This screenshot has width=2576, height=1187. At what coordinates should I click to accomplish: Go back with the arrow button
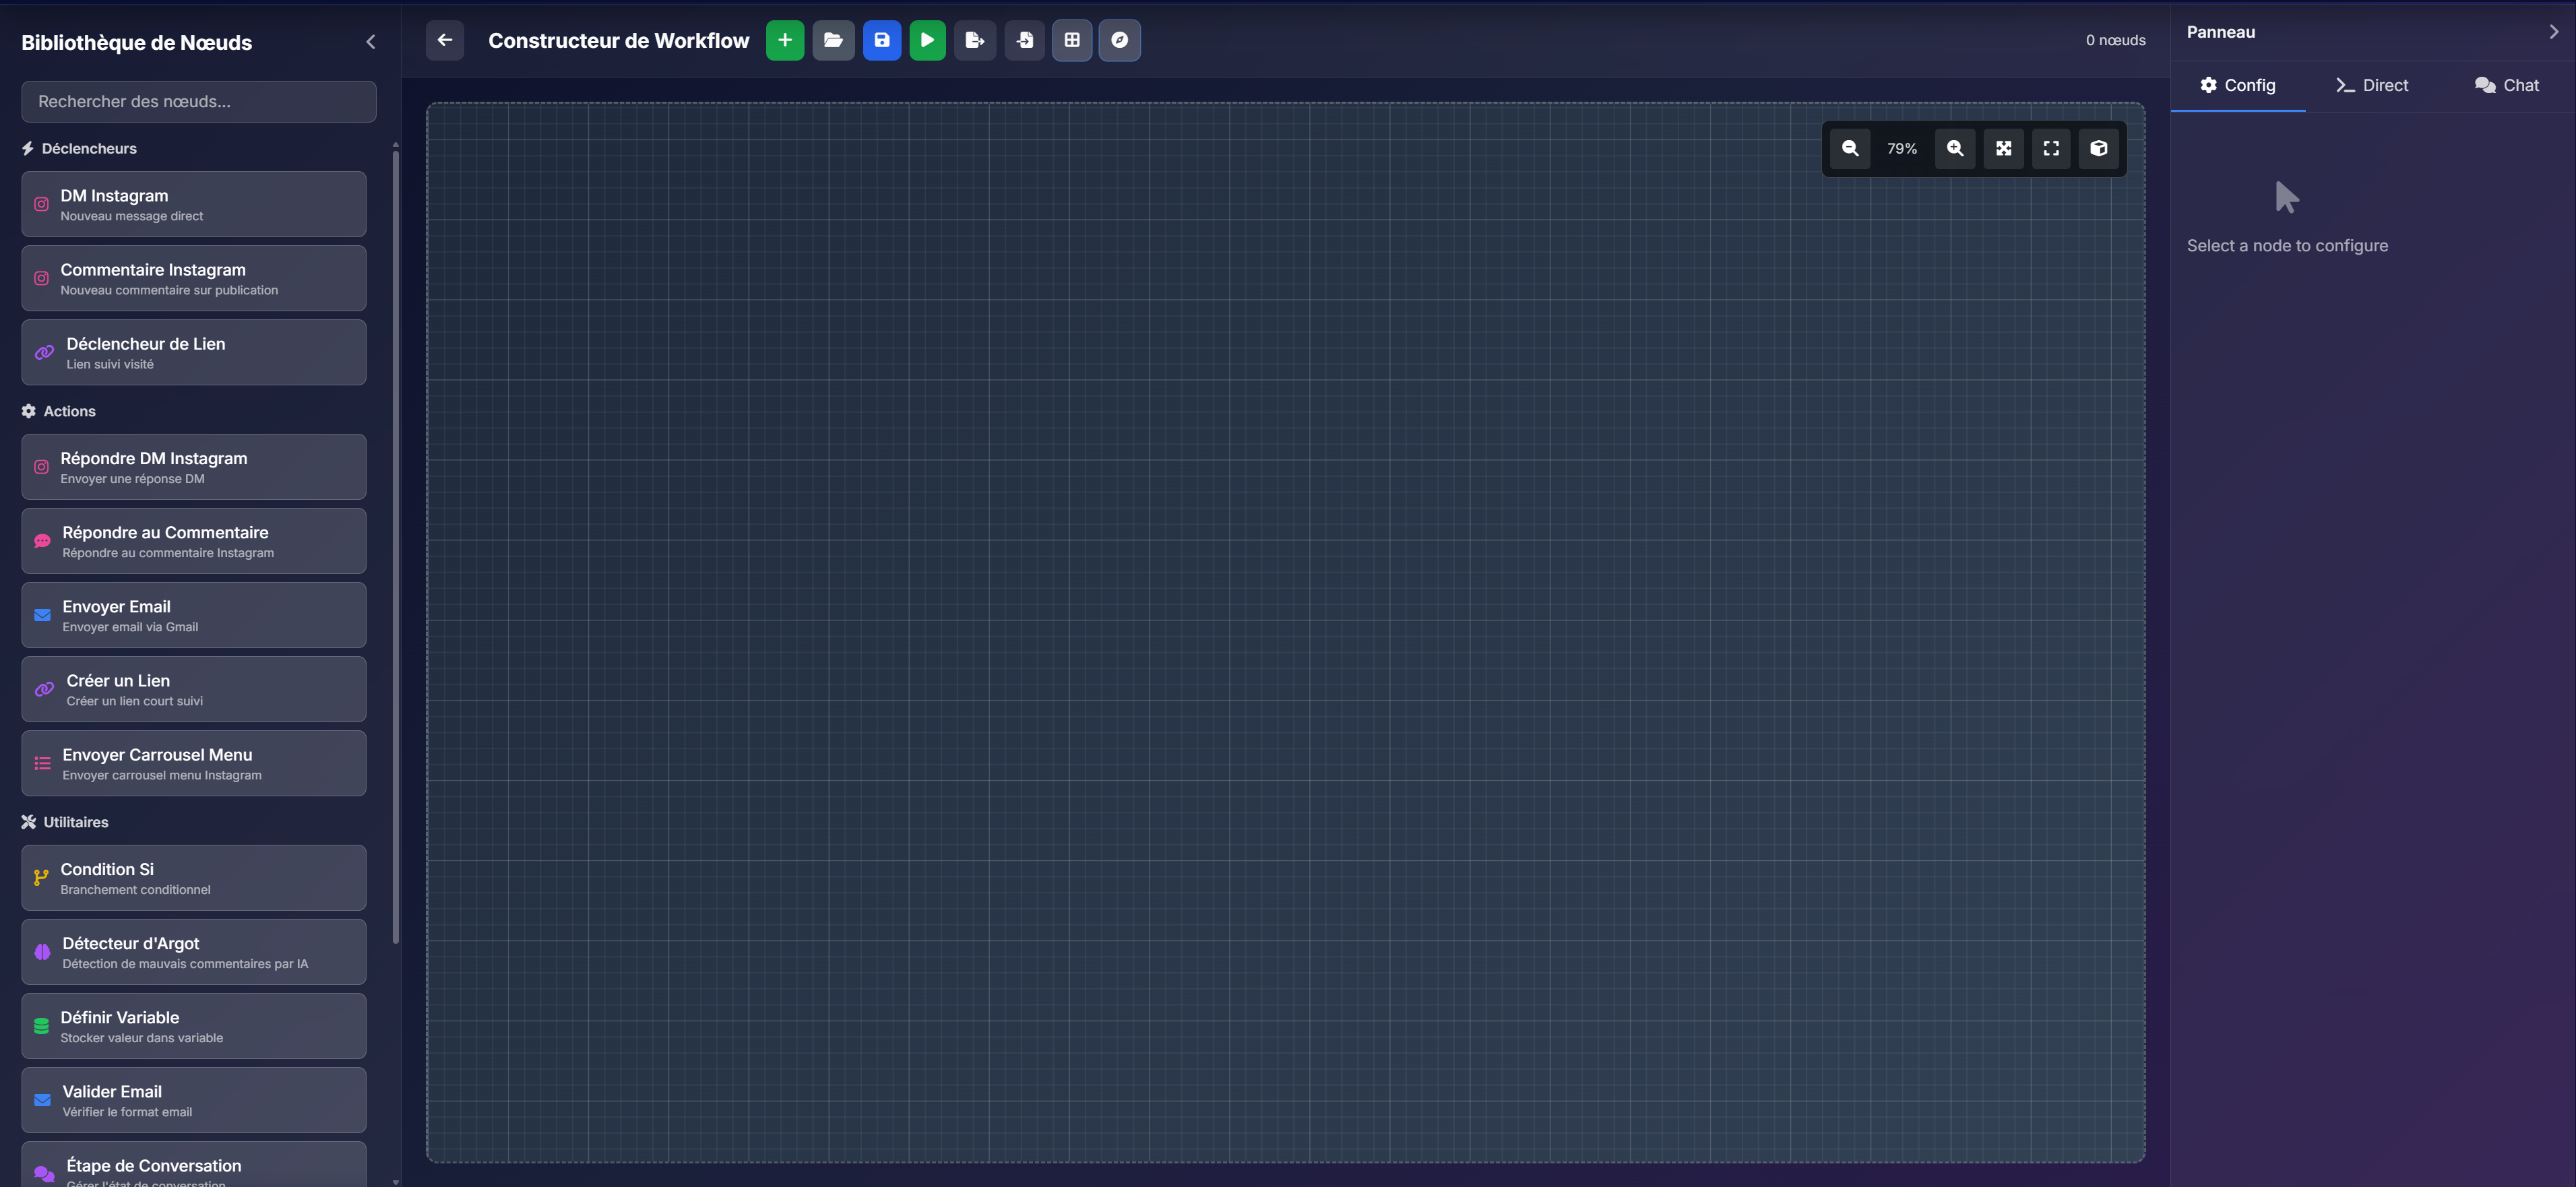[x=444, y=40]
